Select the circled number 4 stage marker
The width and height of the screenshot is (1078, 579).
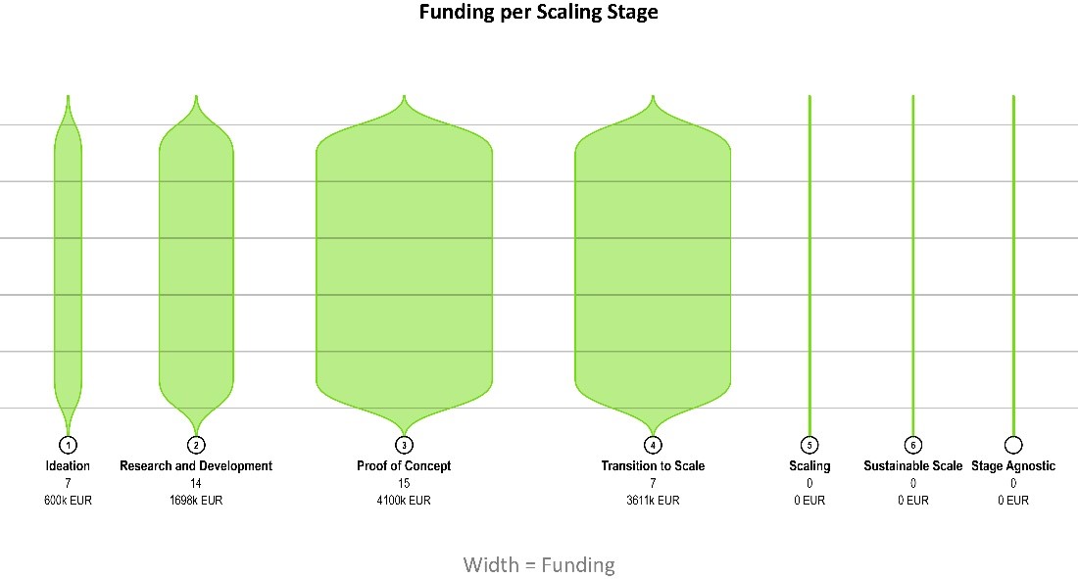(x=653, y=445)
